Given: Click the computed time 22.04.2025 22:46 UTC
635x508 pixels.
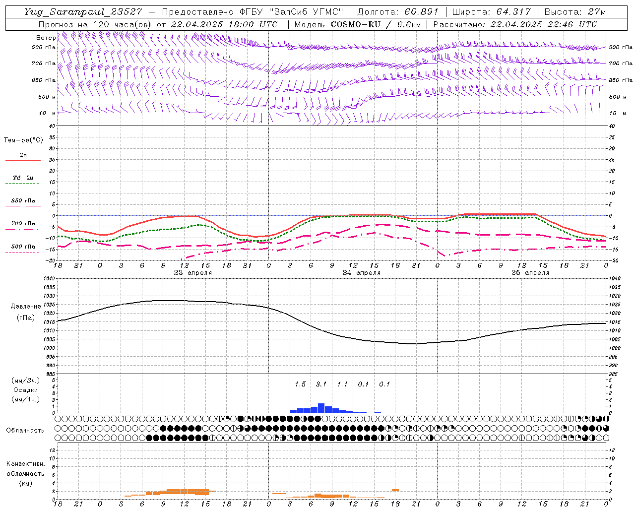Looking at the screenshot, I should [x=543, y=24].
